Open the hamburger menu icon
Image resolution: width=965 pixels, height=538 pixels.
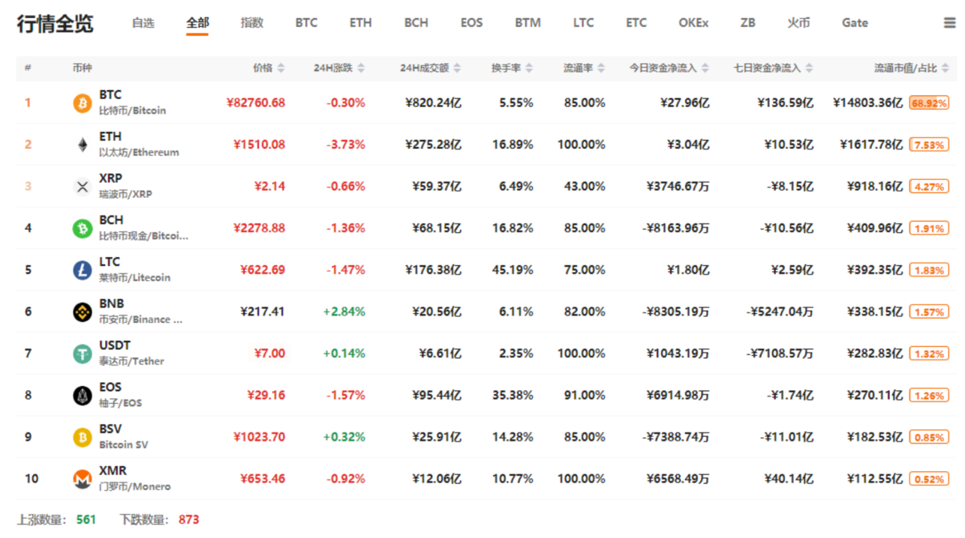point(949,23)
